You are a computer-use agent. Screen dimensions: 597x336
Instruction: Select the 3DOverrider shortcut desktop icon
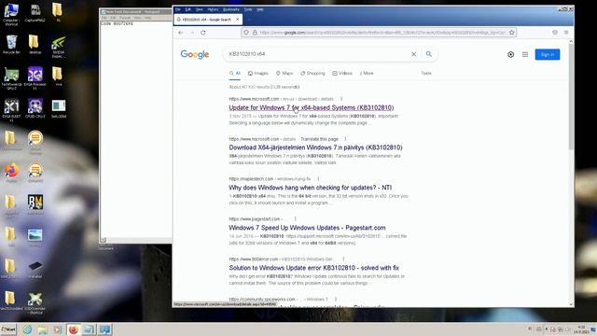35,303
